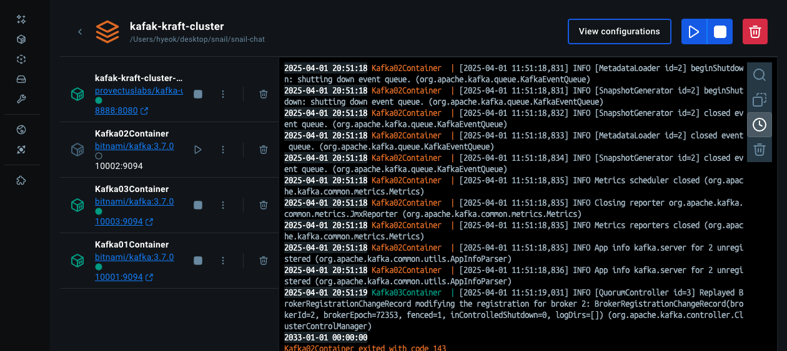The height and width of the screenshot is (351, 787).
Task: Open port link 10003:9094
Action: click(x=119, y=221)
